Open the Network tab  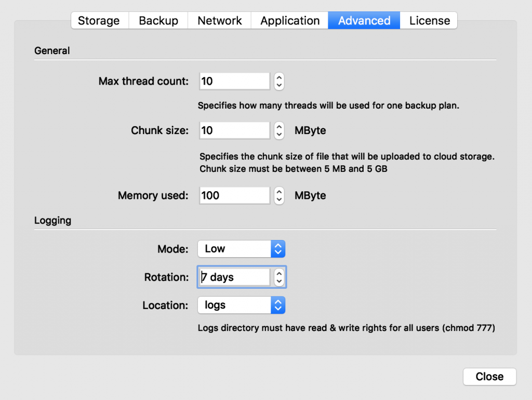(219, 20)
